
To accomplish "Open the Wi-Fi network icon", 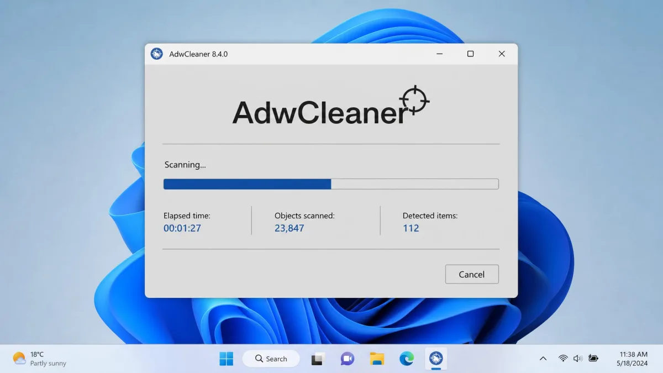I will click(x=563, y=359).
